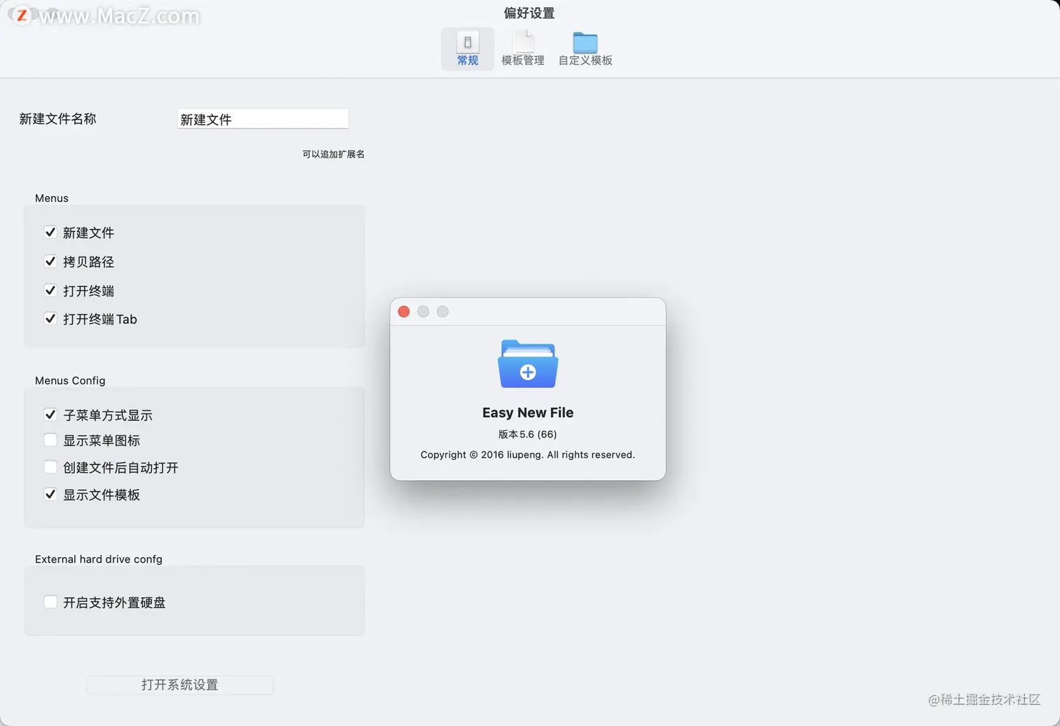Open the 自定义模板 folder tab
Image resolution: width=1060 pixels, height=726 pixels.
(x=585, y=49)
